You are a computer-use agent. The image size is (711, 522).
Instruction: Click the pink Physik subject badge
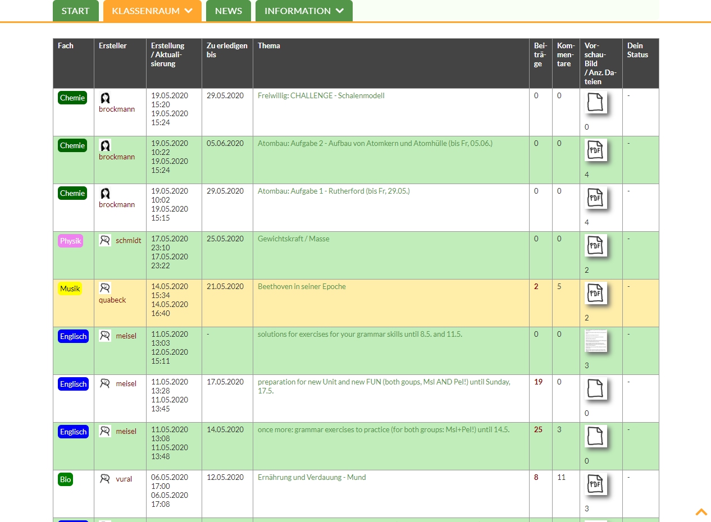pos(71,241)
